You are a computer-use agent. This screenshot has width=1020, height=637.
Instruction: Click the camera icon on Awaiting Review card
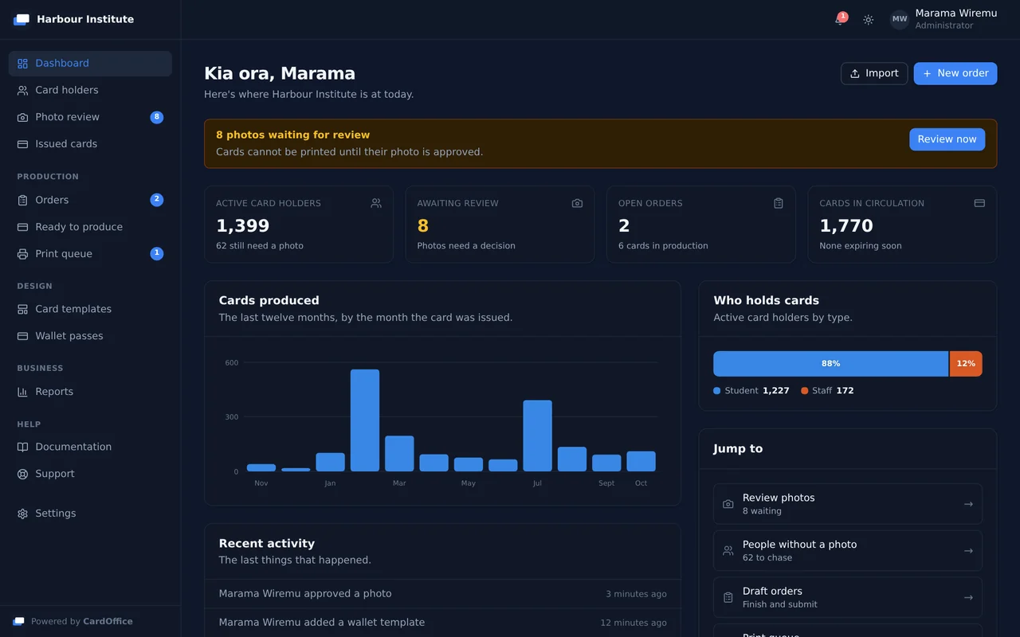click(x=577, y=203)
